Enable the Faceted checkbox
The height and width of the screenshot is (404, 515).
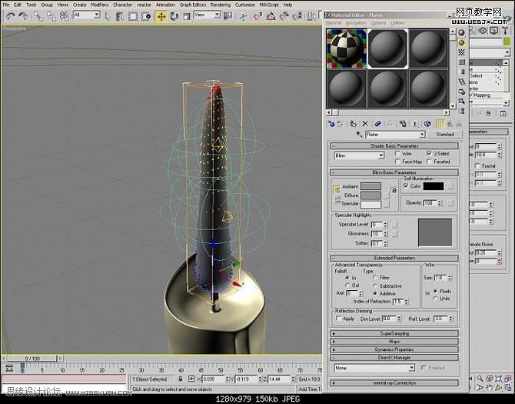click(x=429, y=162)
